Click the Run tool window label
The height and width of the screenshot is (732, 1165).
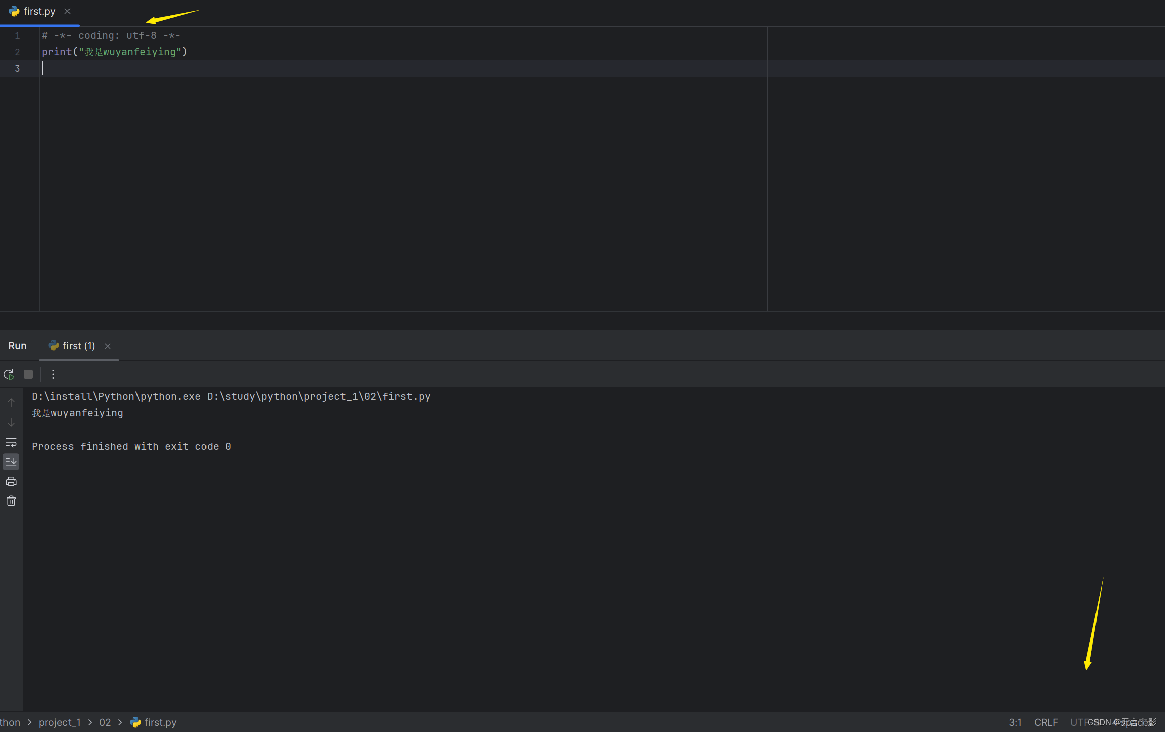tap(17, 346)
